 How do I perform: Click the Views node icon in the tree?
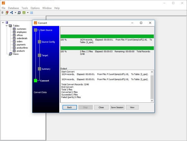click(x=10, y=54)
